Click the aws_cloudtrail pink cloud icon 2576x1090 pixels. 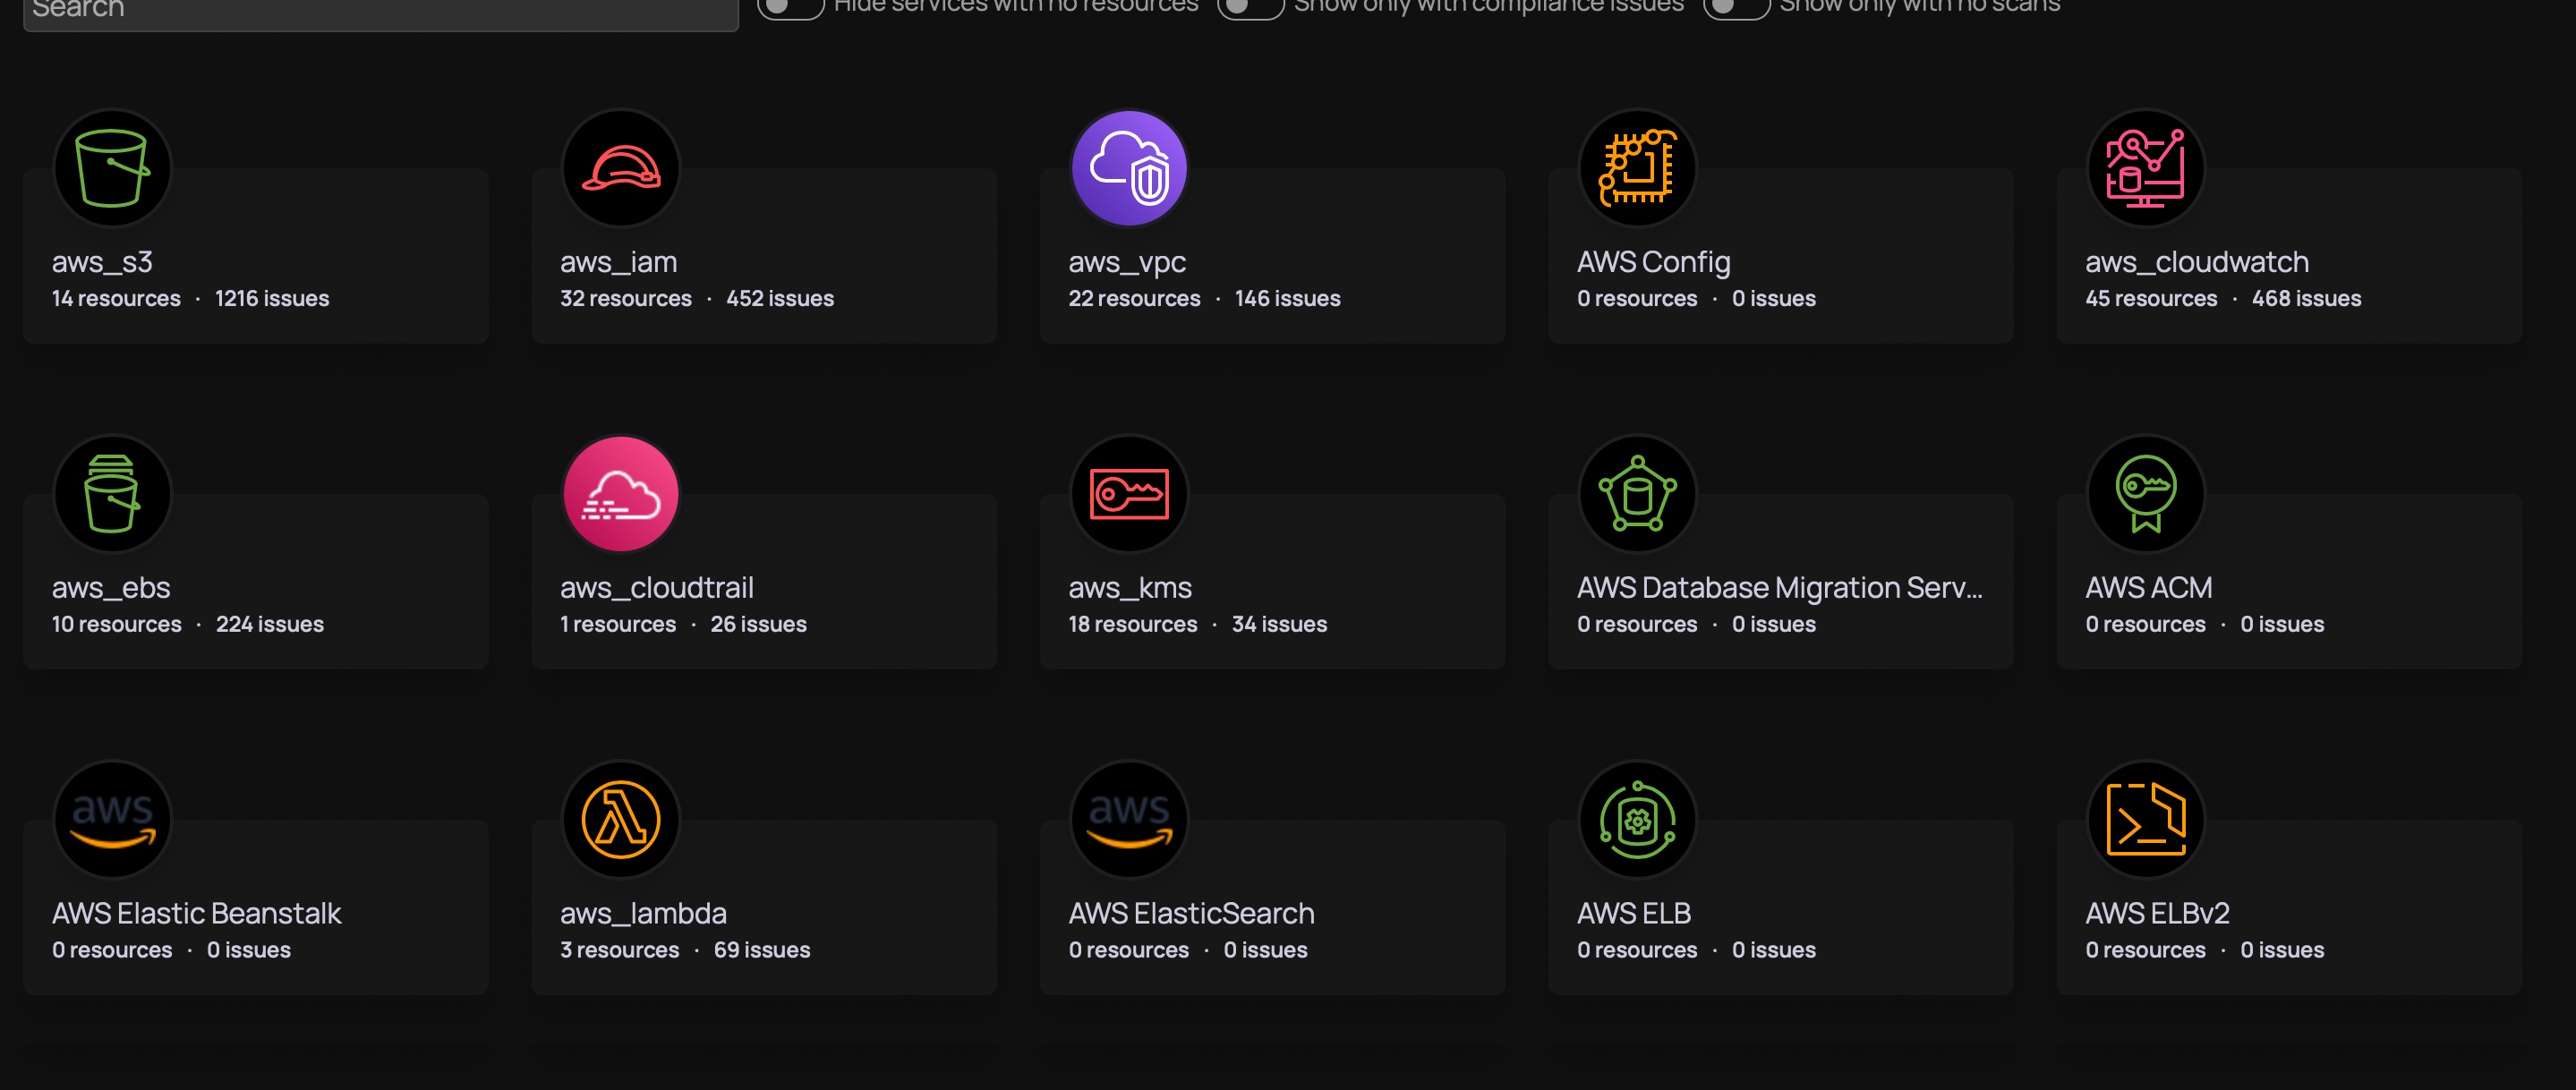point(621,494)
